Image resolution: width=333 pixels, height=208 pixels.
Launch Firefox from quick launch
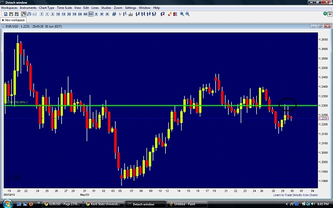click(31, 204)
